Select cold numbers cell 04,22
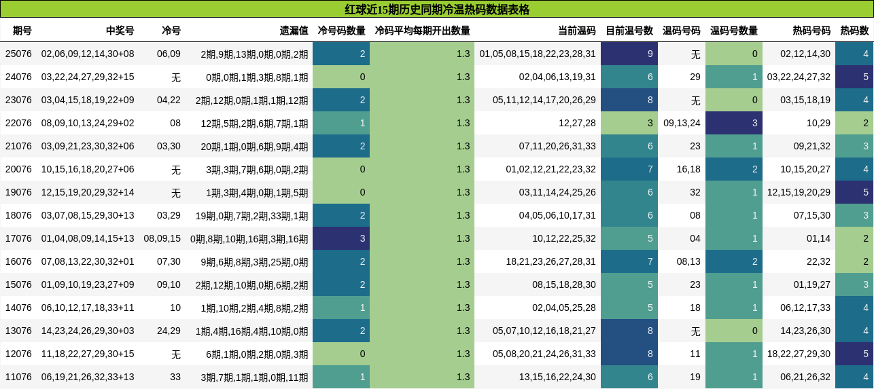Viewport: 874px width, 389px height. pyautogui.click(x=169, y=100)
